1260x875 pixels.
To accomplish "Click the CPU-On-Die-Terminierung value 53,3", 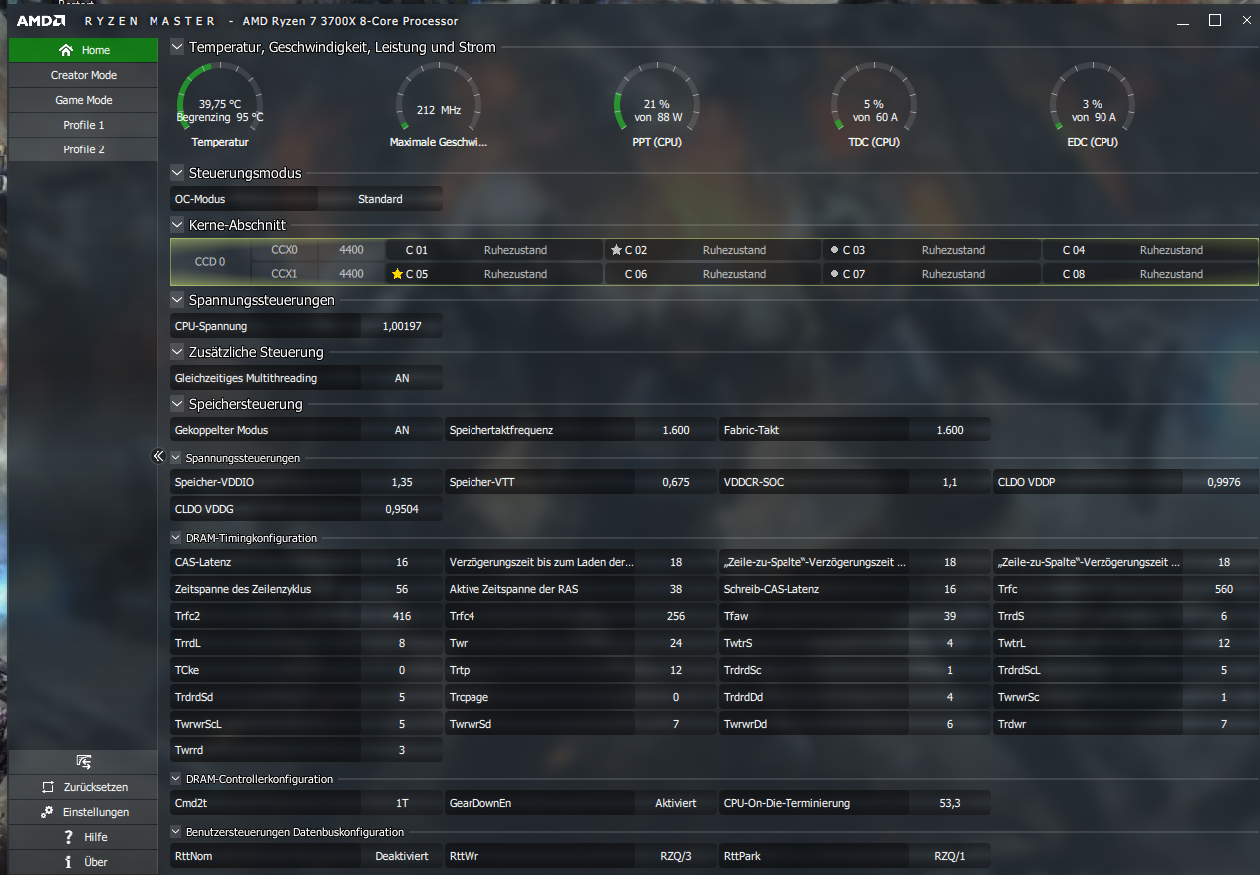I will pos(950,803).
